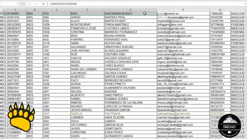Select column F header
The height and width of the screenshot is (139, 247).
(183, 10)
